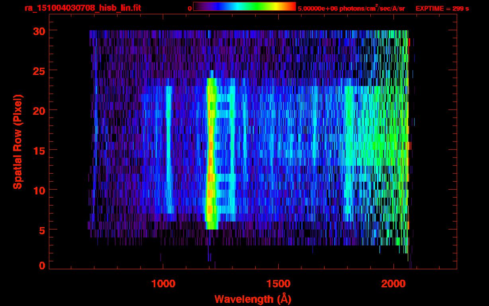Click the 5.00000e+06 photons/cm²/sec/A/sr label
This screenshot has width=489, height=306.
(x=351, y=8)
